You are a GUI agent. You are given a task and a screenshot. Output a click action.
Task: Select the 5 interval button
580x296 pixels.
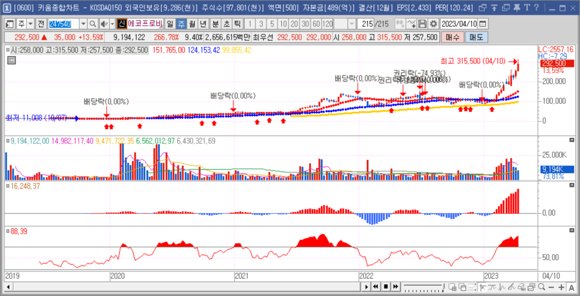pyautogui.click(x=272, y=24)
